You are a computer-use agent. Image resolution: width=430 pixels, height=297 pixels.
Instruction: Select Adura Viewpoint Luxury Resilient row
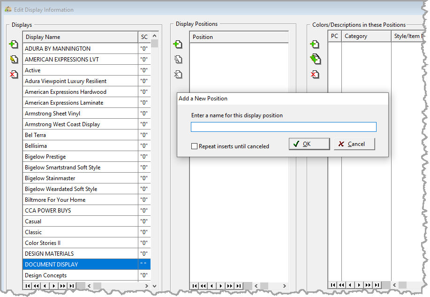click(87, 81)
